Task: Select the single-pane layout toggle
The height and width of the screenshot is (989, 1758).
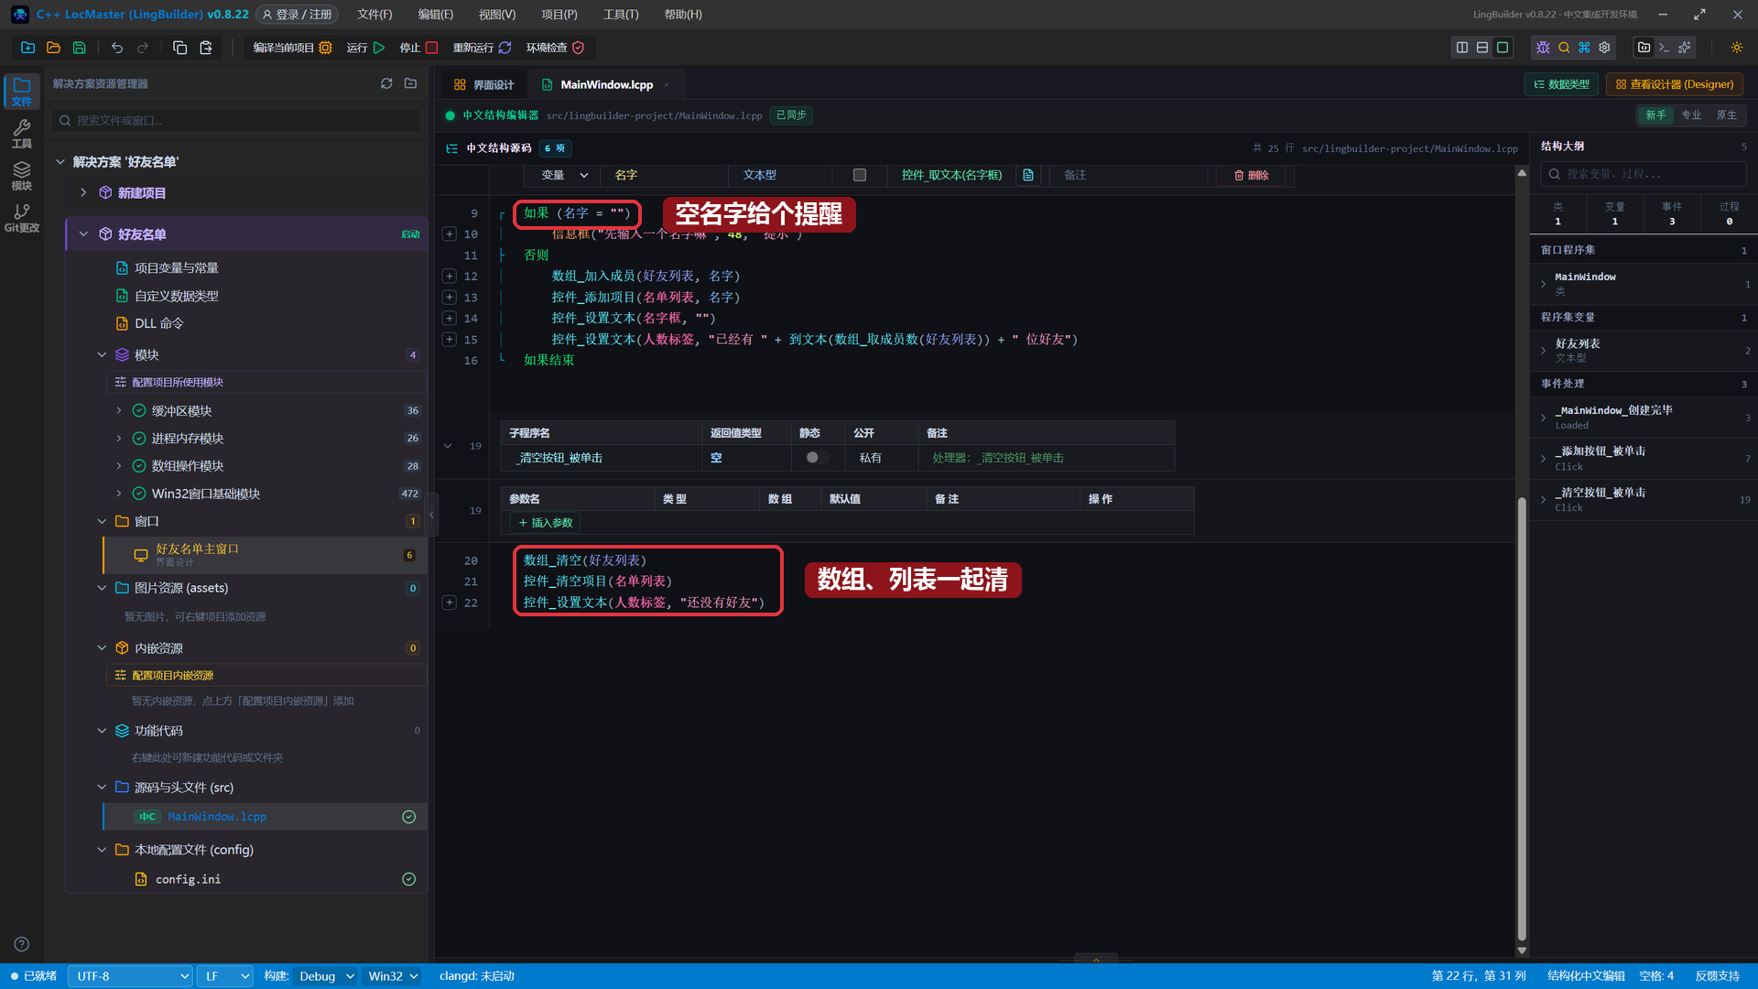Action: [x=1503, y=48]
